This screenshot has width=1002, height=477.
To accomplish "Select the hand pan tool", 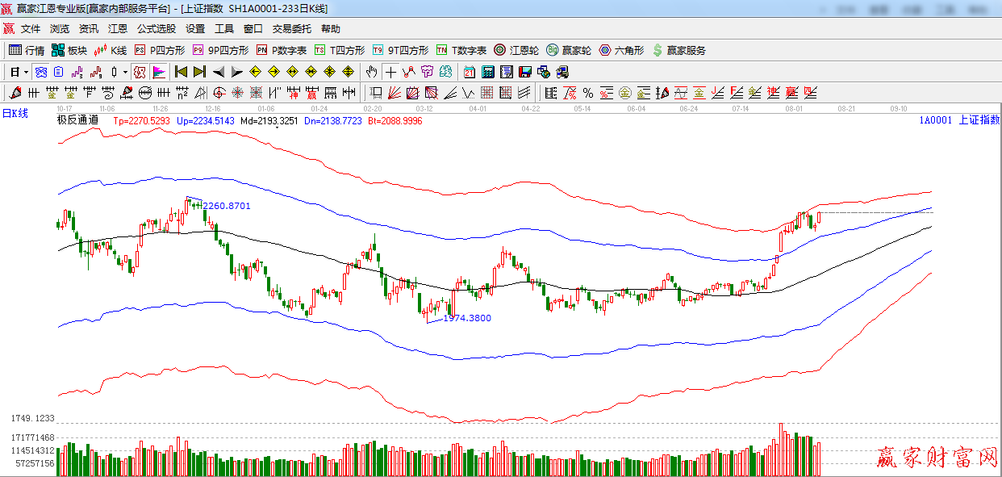I will [371, 72].
